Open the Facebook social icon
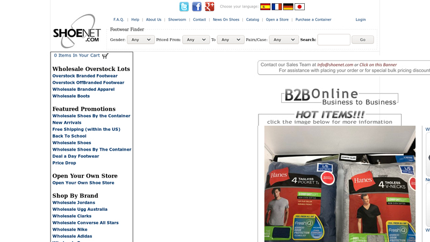 tap(197, 6)
